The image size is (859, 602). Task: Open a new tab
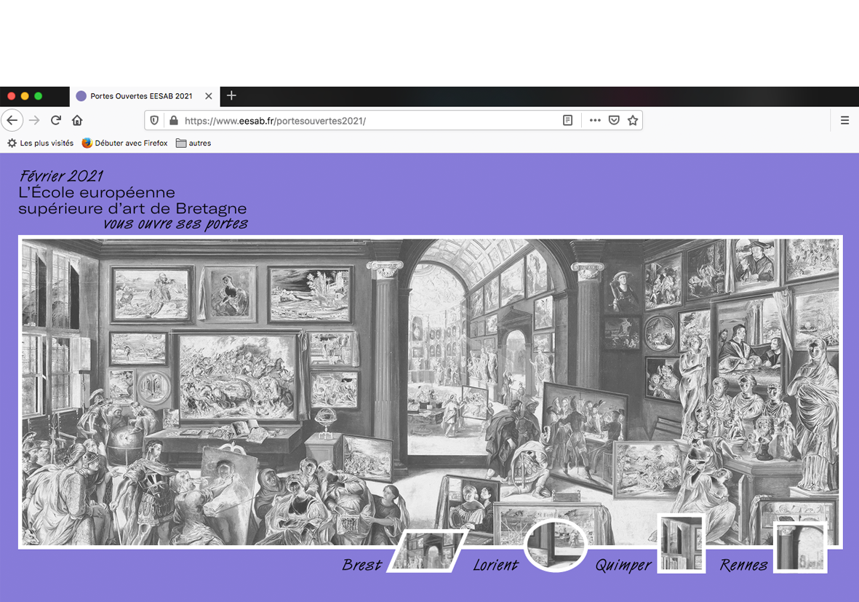[x=231, y=95]
